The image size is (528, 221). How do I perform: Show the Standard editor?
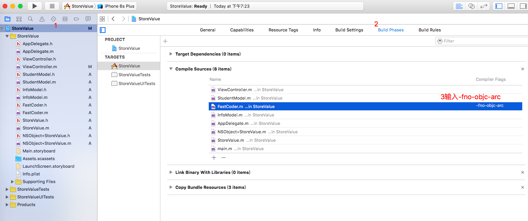pos(459,6)
